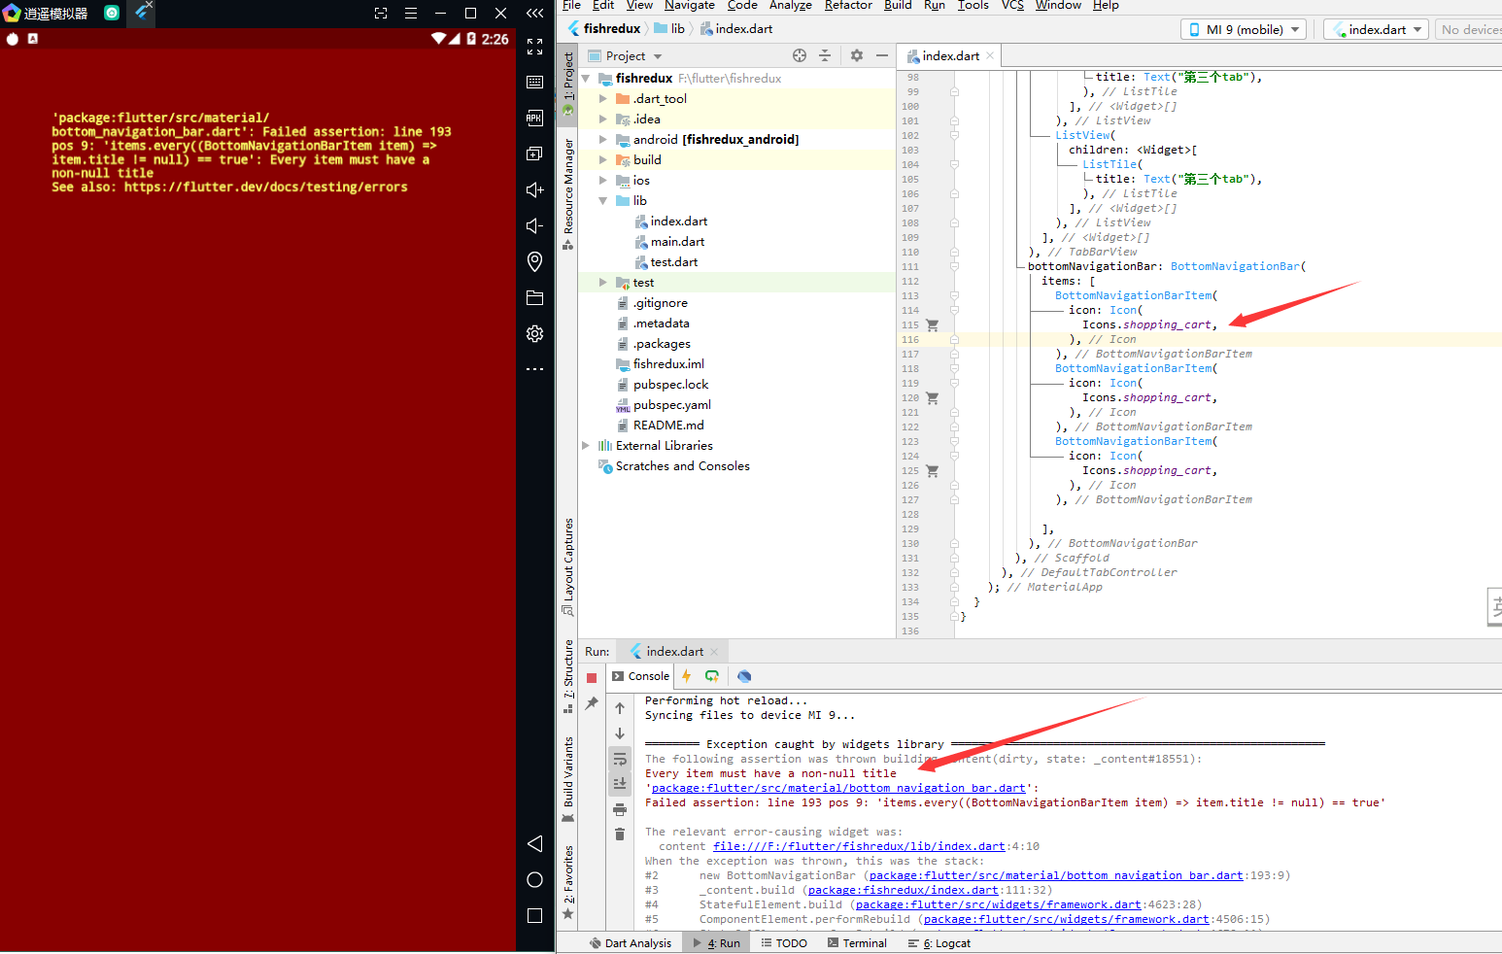Open emulator keyboard mapping icon
1502x954 pixels.
pyautogui.click(x=534, y=82)
